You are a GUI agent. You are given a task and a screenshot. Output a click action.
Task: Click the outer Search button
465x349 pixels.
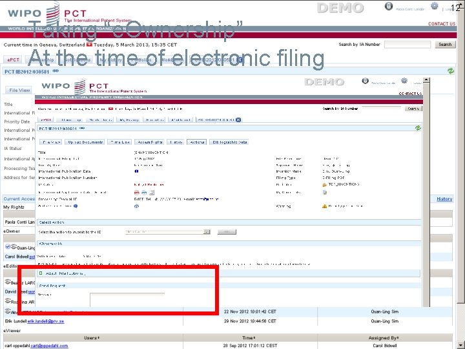tap(445, 45)
